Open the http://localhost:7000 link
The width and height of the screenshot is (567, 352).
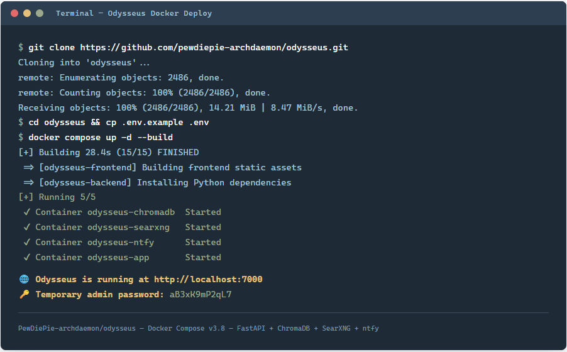coord(208,279)
